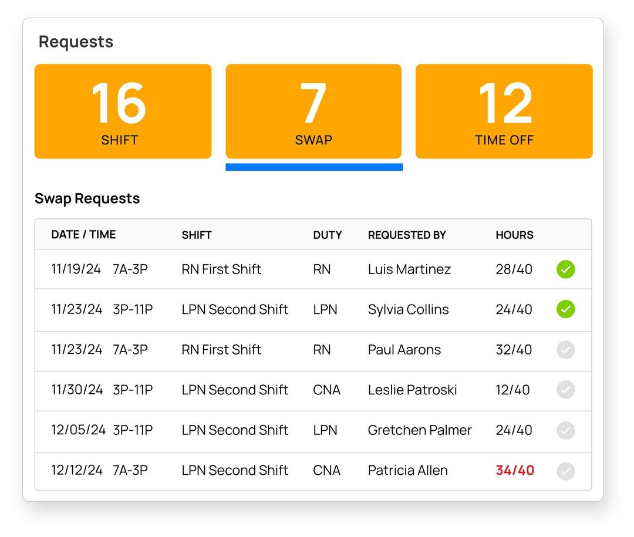Open the DATE / TIME column header

[x=83, y=235]
